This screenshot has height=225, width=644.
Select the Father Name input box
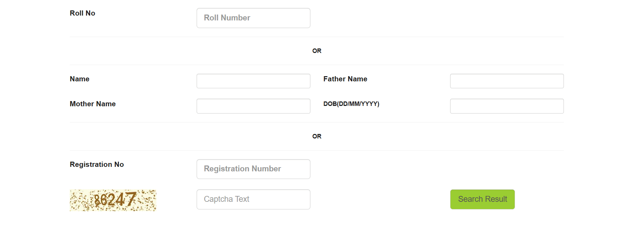(507, 81)
